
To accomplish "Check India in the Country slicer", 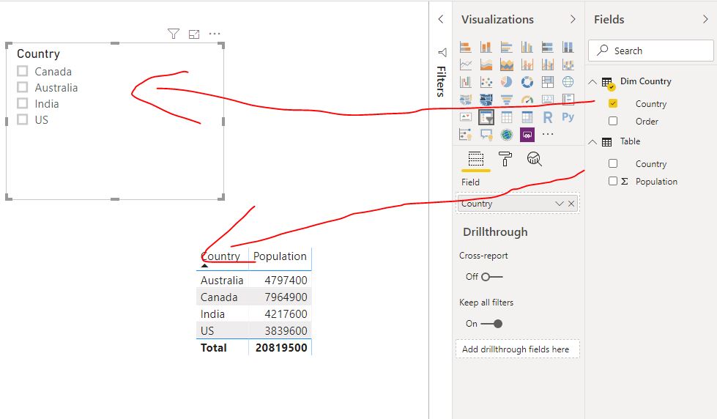I will tap(23, 103).
